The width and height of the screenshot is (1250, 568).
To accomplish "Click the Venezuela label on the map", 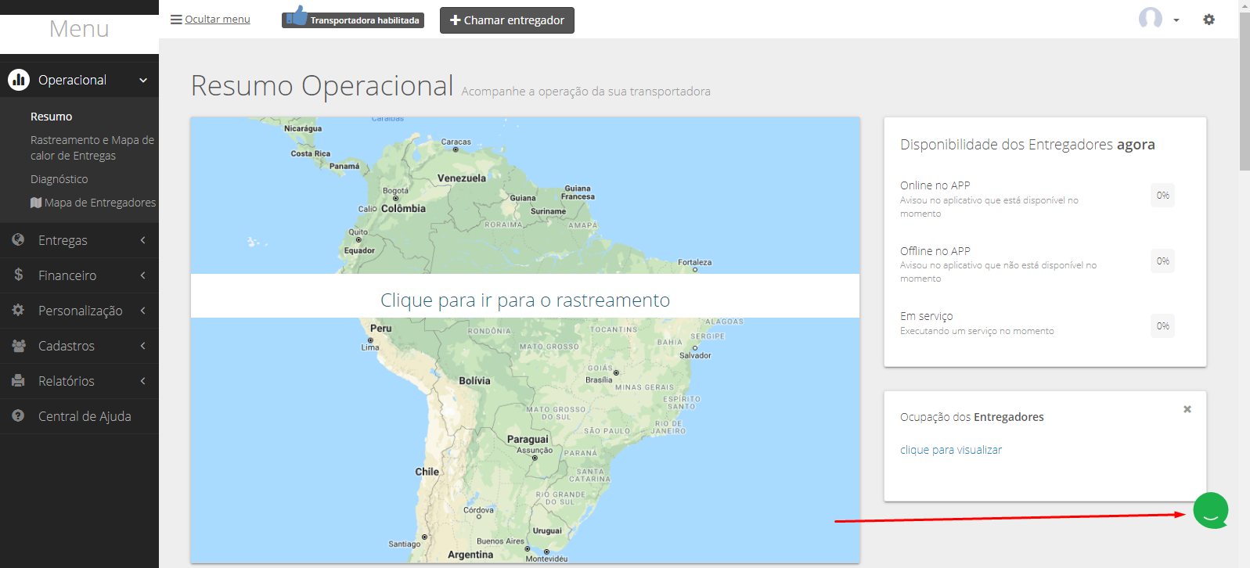I will point(462,178).
